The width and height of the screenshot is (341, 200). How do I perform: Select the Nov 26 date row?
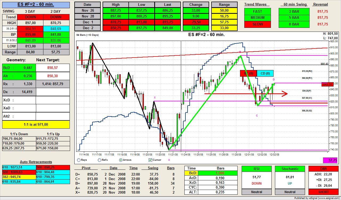[87, 10]
